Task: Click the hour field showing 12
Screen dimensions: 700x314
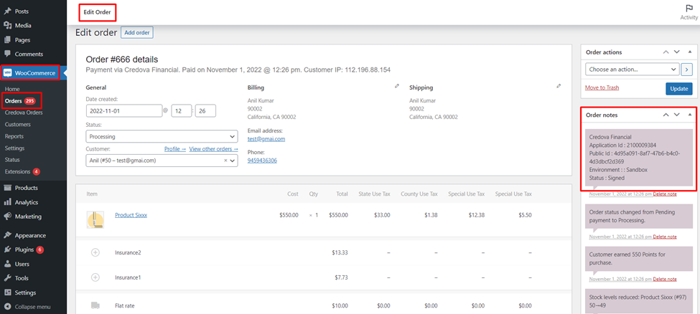Action: coord(182,110)
